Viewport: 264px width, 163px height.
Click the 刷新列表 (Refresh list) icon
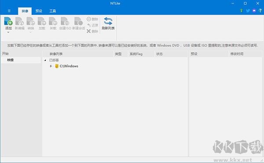coord(108,21)
